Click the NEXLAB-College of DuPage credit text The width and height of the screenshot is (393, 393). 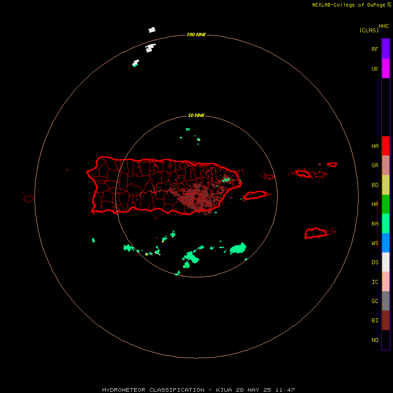348,5
